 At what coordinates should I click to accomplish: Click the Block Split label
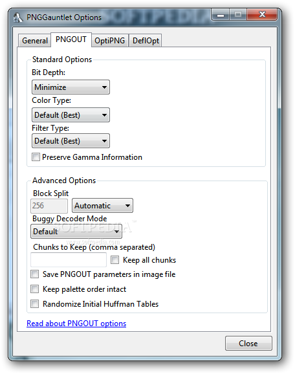51,193
